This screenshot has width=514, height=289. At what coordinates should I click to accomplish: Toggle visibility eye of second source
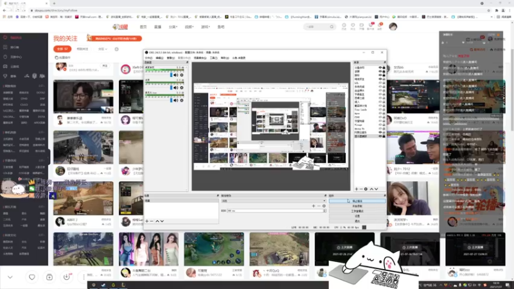pyautogui.click(x=380, y=71)
